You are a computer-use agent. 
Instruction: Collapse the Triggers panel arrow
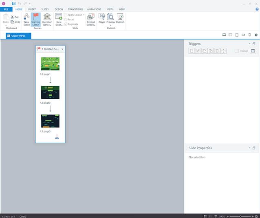pyautogui.click(x=249, y=44)
